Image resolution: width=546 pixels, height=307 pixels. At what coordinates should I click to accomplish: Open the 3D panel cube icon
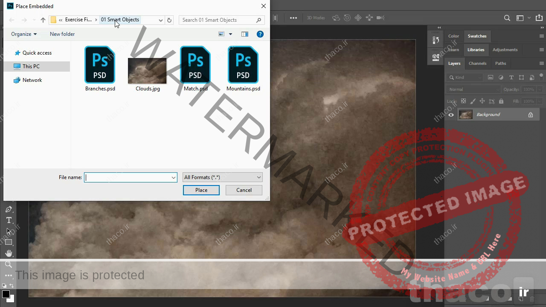coord(436,57)
